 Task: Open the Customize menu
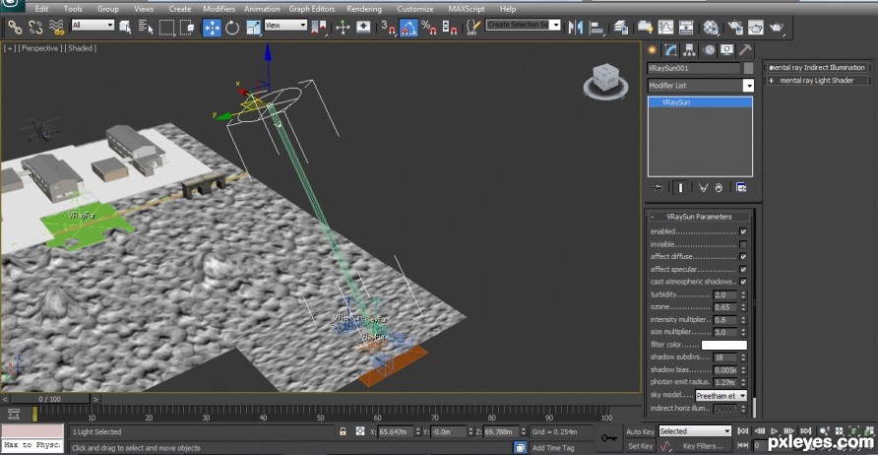point(415,9)
